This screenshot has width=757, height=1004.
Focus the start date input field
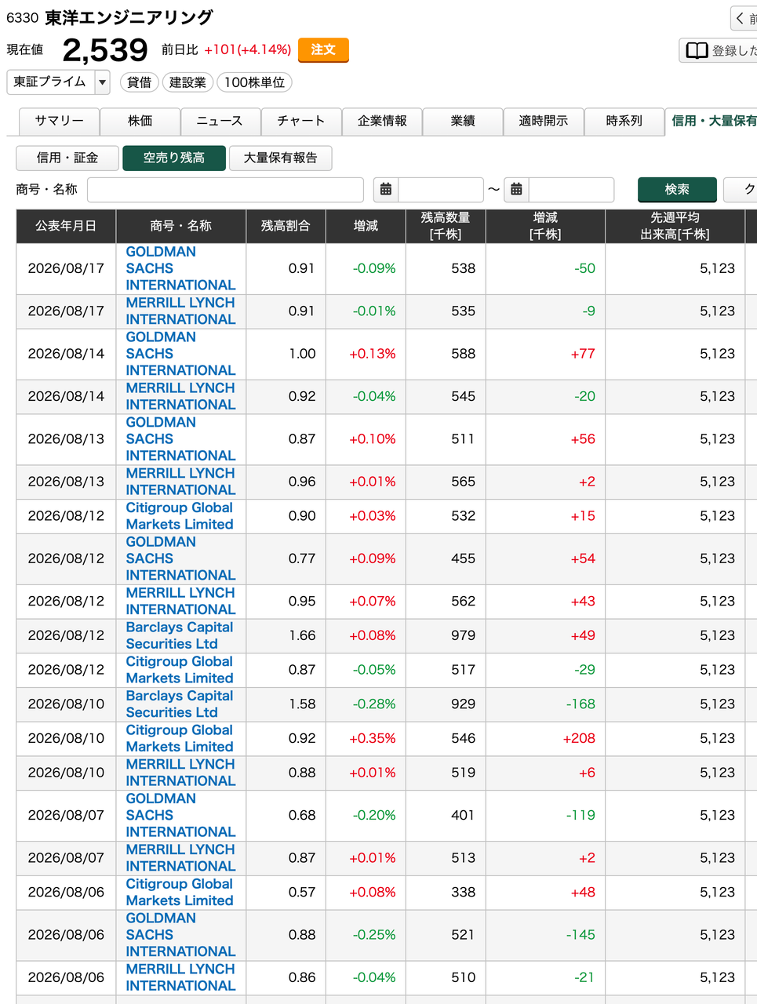[441, 189]
